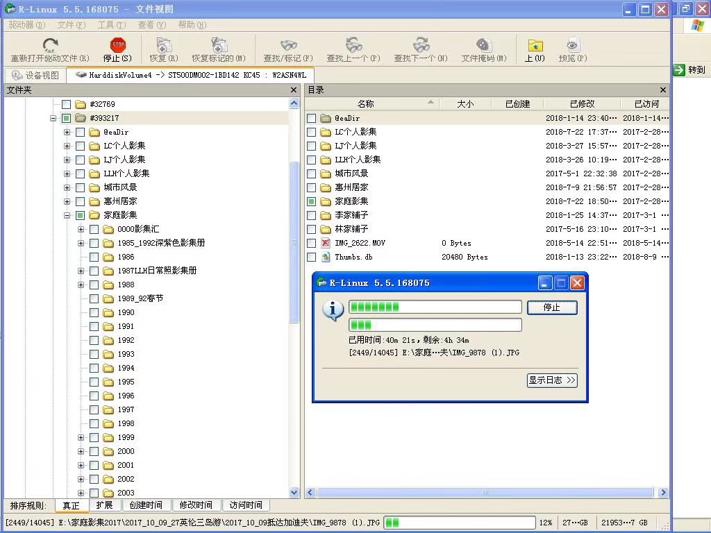Sort by 扩展 (Extension) rule
The image size is (711, 533).
coord(105,505)
